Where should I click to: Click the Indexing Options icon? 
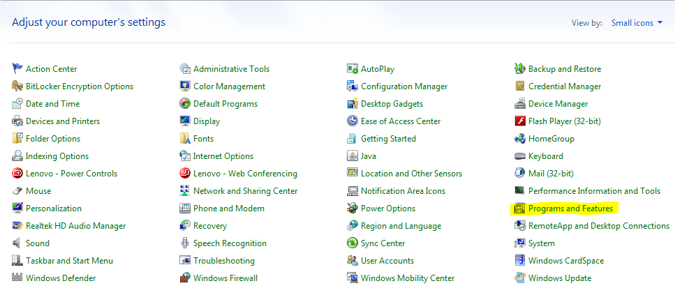click(x=17, y=156)
